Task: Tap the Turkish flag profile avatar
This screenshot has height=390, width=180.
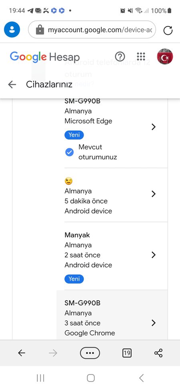Action: [x=165, y=57]
